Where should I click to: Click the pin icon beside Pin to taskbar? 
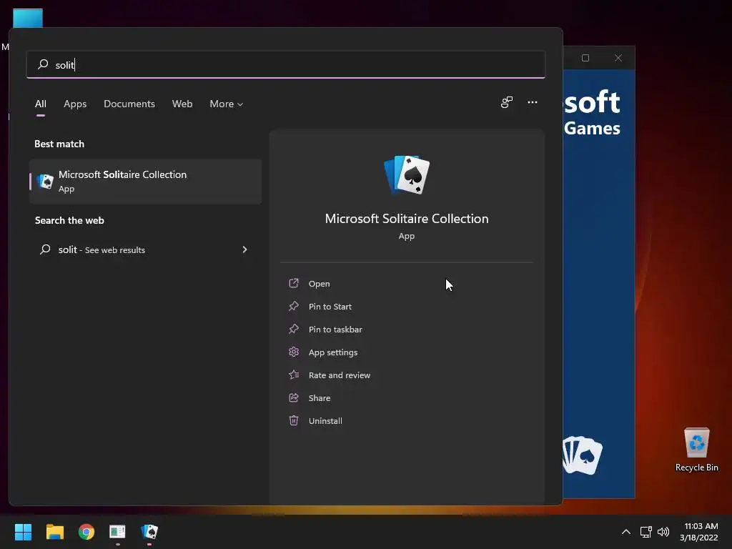[x=294, y=329]
